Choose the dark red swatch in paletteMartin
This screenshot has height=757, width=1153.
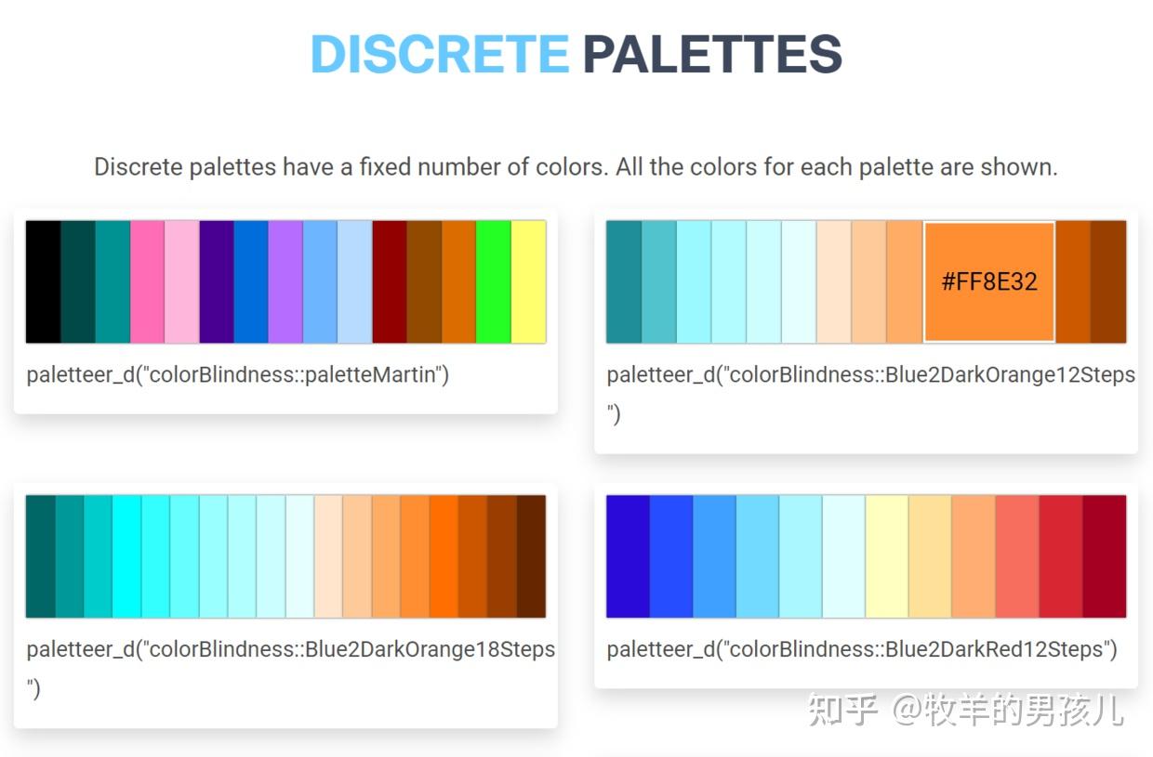(390, 281)
